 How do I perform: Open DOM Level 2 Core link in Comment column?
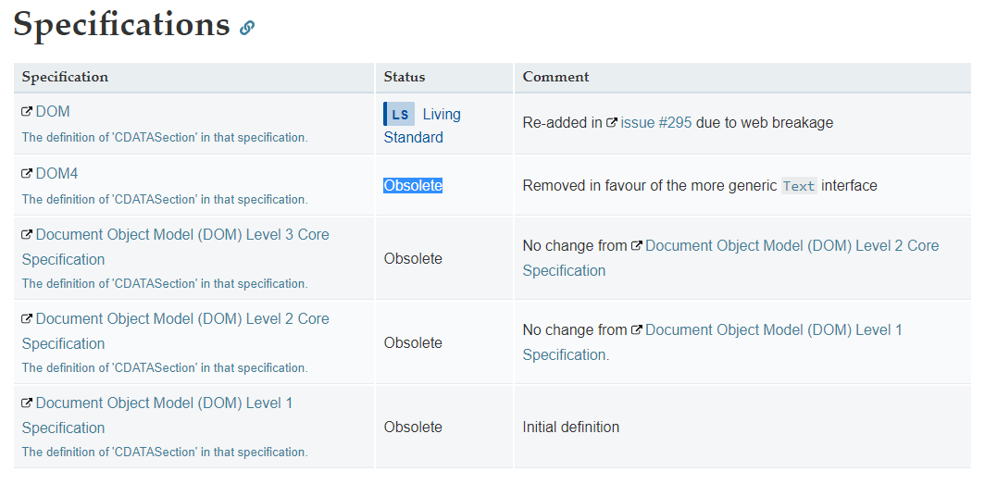coord(792,246)
